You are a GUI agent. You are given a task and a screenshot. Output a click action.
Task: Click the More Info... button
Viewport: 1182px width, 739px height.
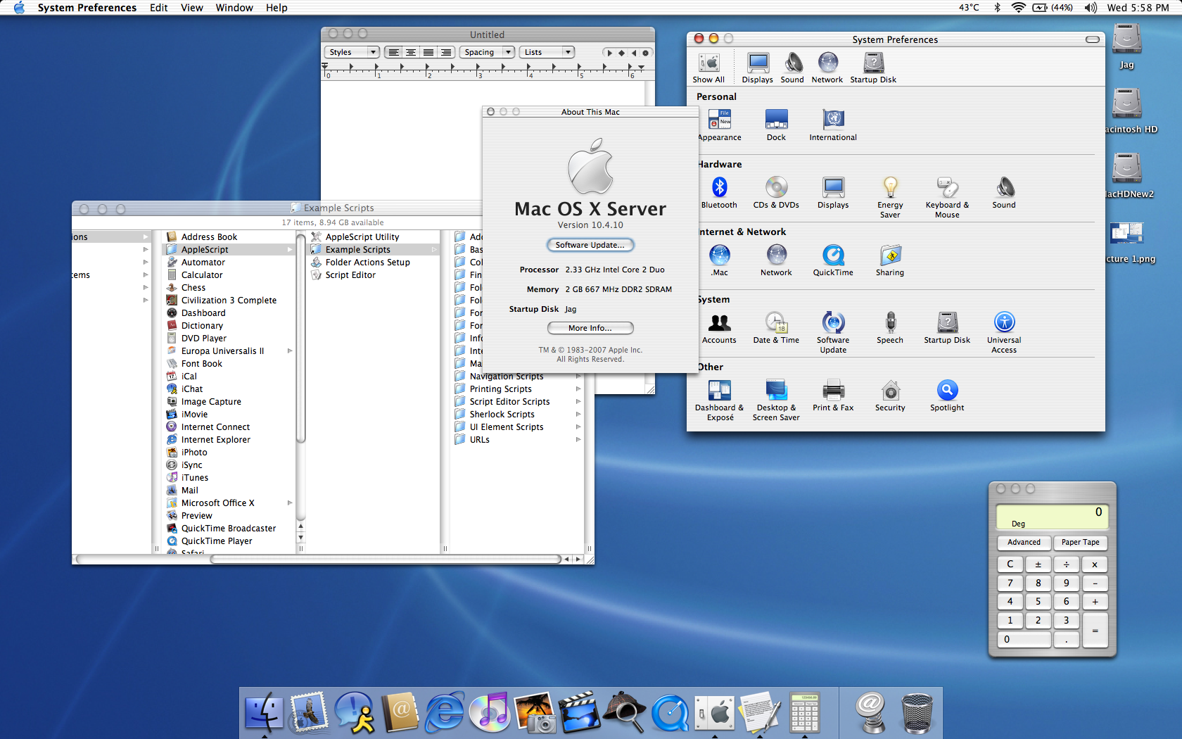590,328
